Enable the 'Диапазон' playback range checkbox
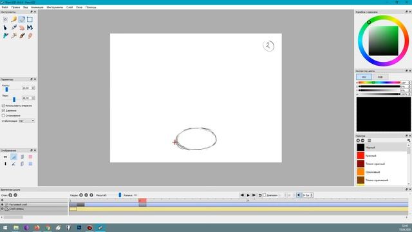The width and height of the screenshot is (412, 232). 265,195
